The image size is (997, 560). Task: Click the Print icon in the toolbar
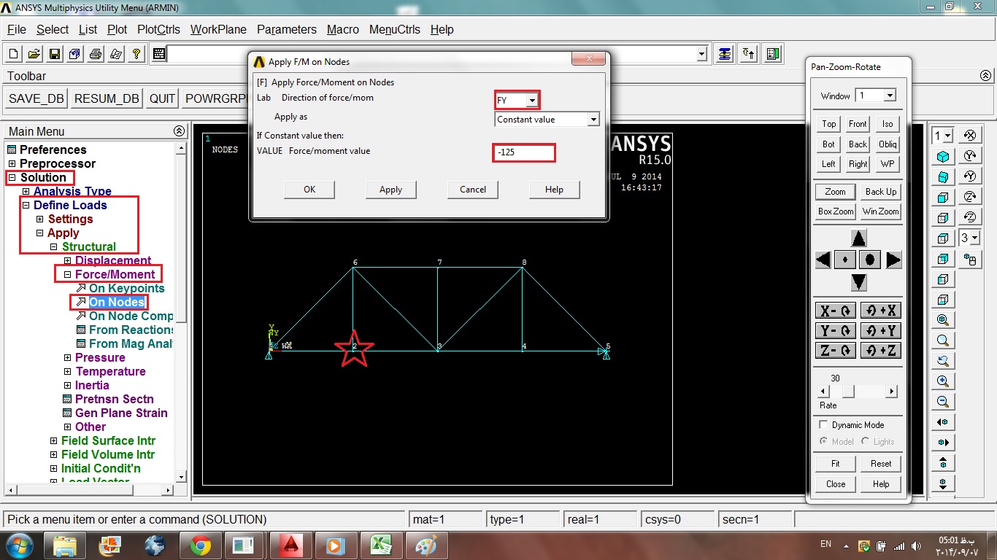pos(96,54)
